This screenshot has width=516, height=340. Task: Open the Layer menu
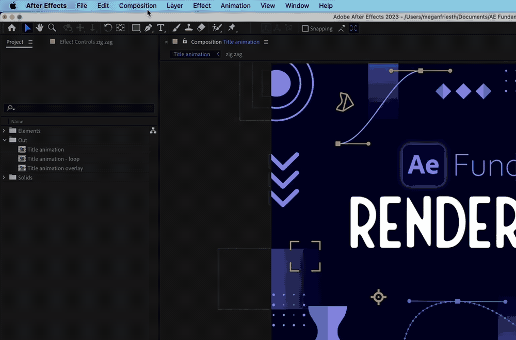click(x=175, y=6)
